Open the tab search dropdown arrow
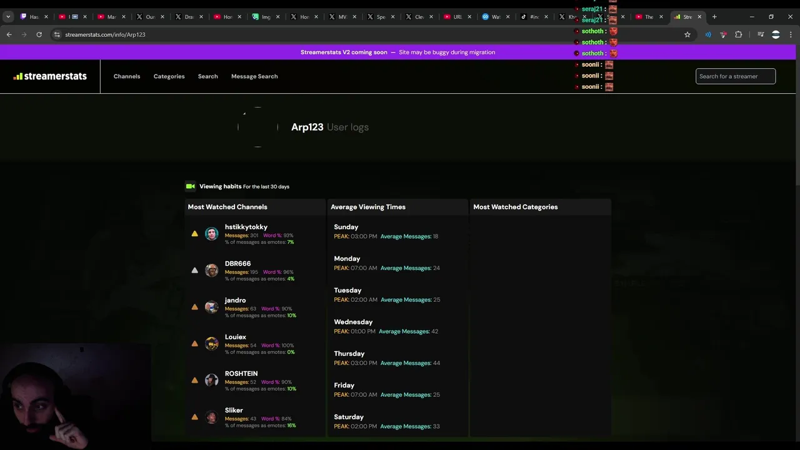 pyautogui.click(x=8, y=17)
